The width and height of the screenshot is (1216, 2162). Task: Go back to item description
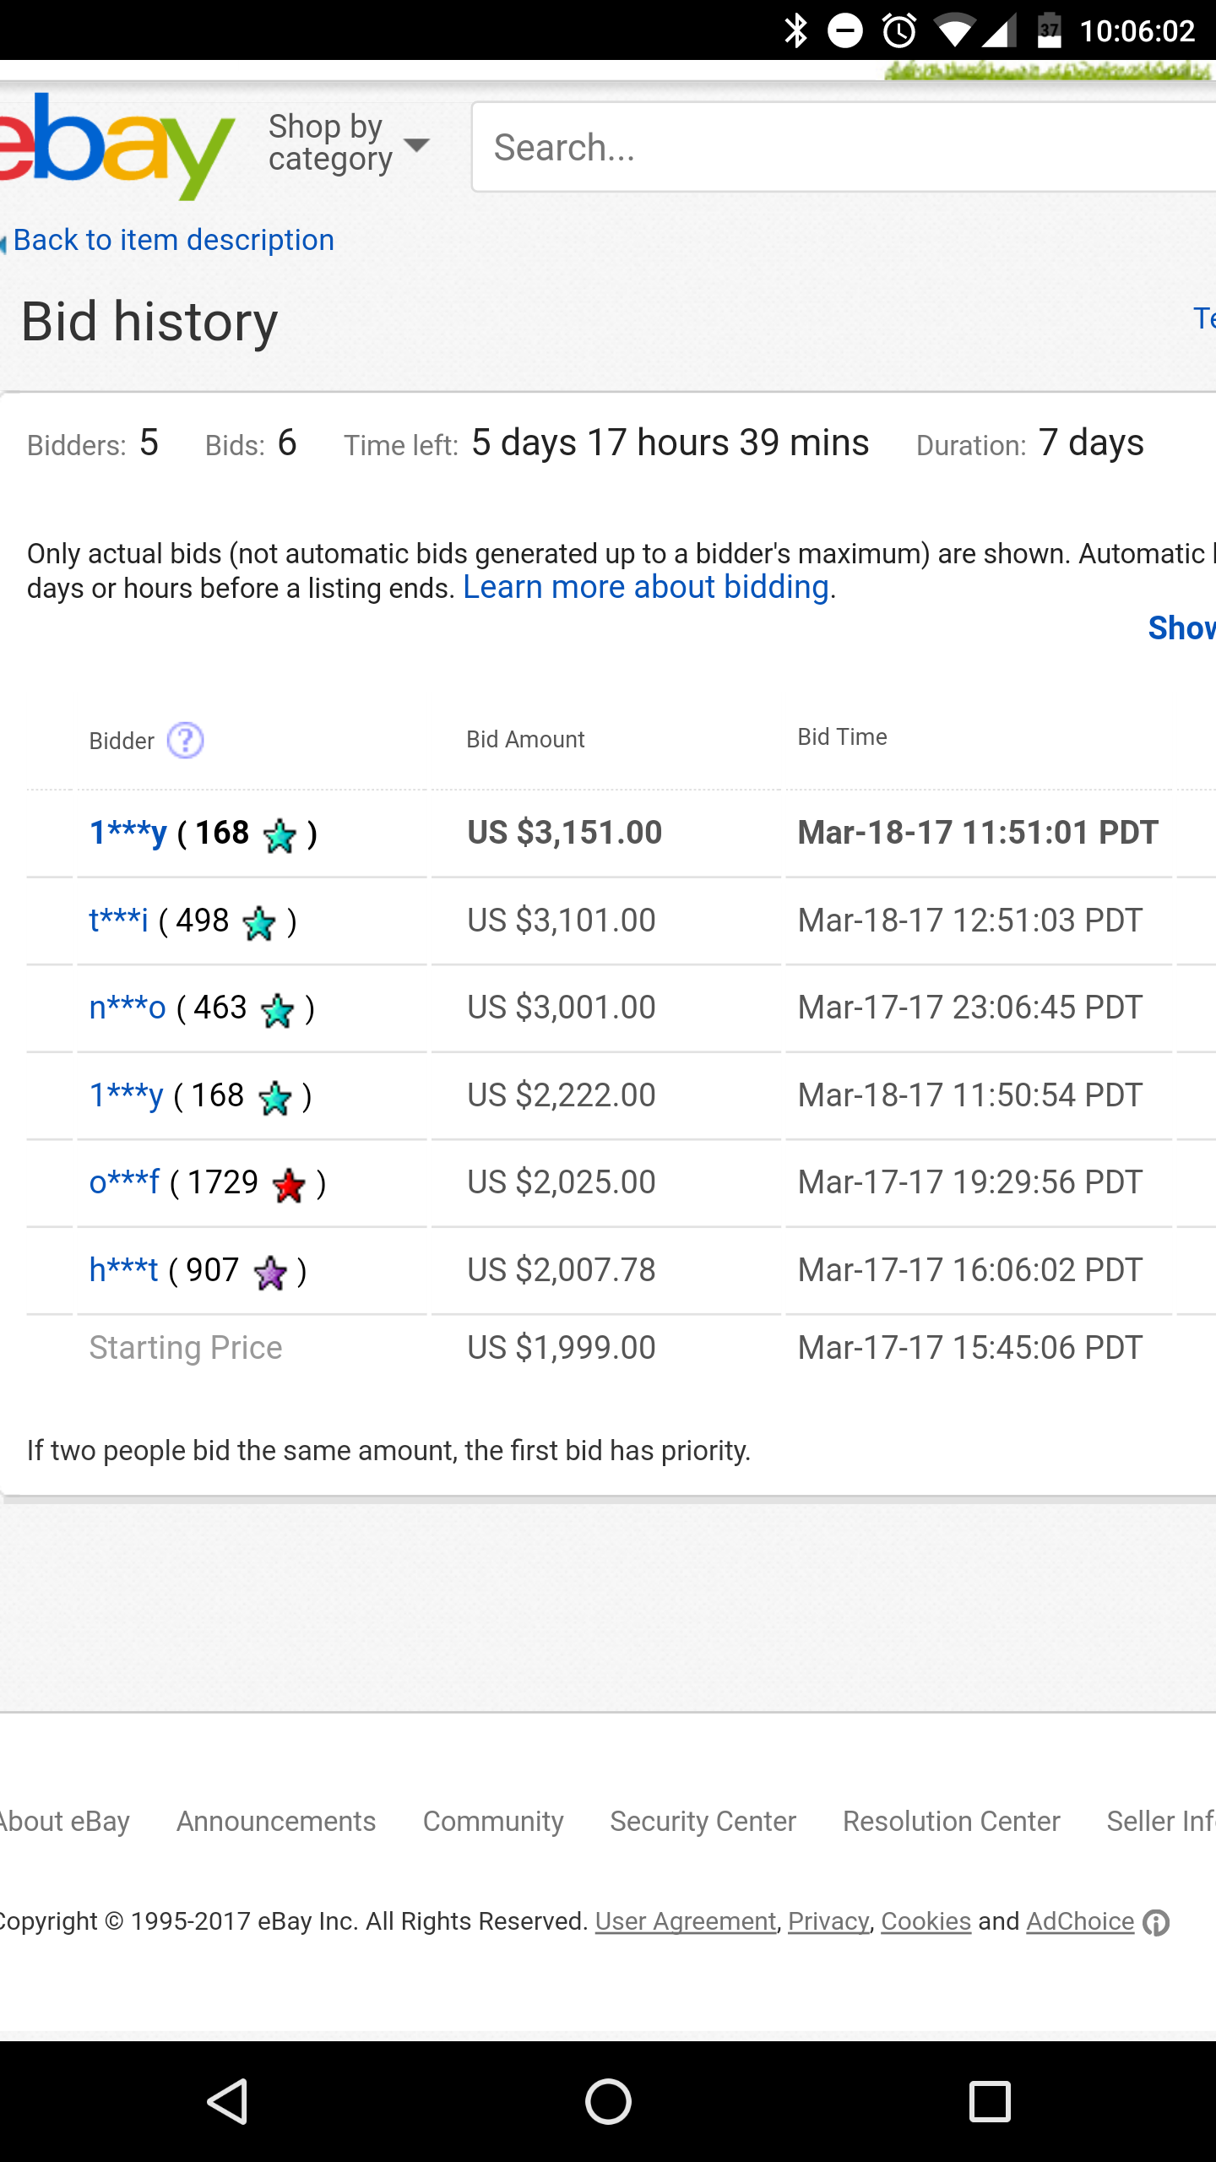173,240
